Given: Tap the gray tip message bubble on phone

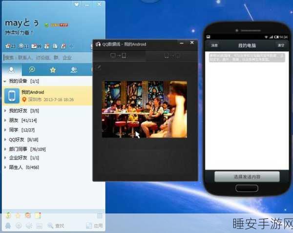Looking at the screenshot, I should coord(247,58).
